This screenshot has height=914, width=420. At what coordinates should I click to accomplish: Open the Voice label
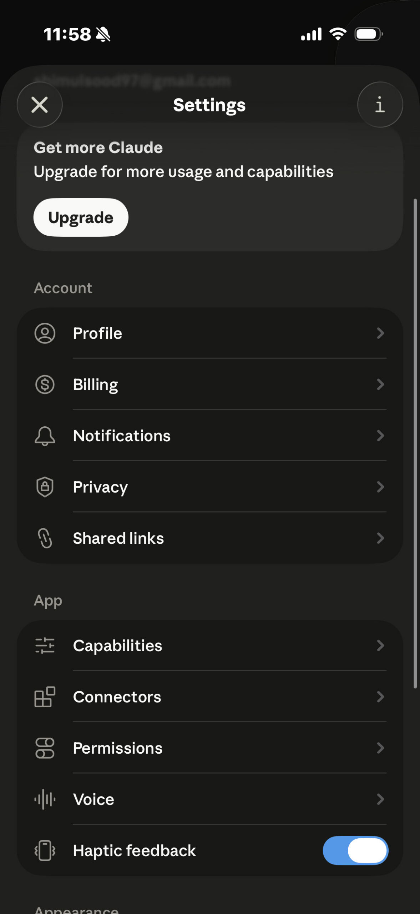93,799
